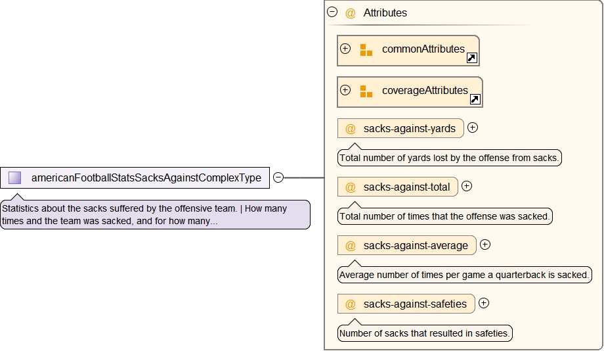Click the purple complex type square icon
Screen dimensions: 604x351
tap(15, 177)
